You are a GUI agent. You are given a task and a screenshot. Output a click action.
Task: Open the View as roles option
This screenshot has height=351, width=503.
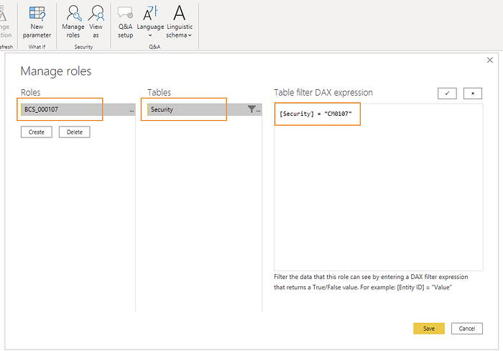[x=96, y=22]
